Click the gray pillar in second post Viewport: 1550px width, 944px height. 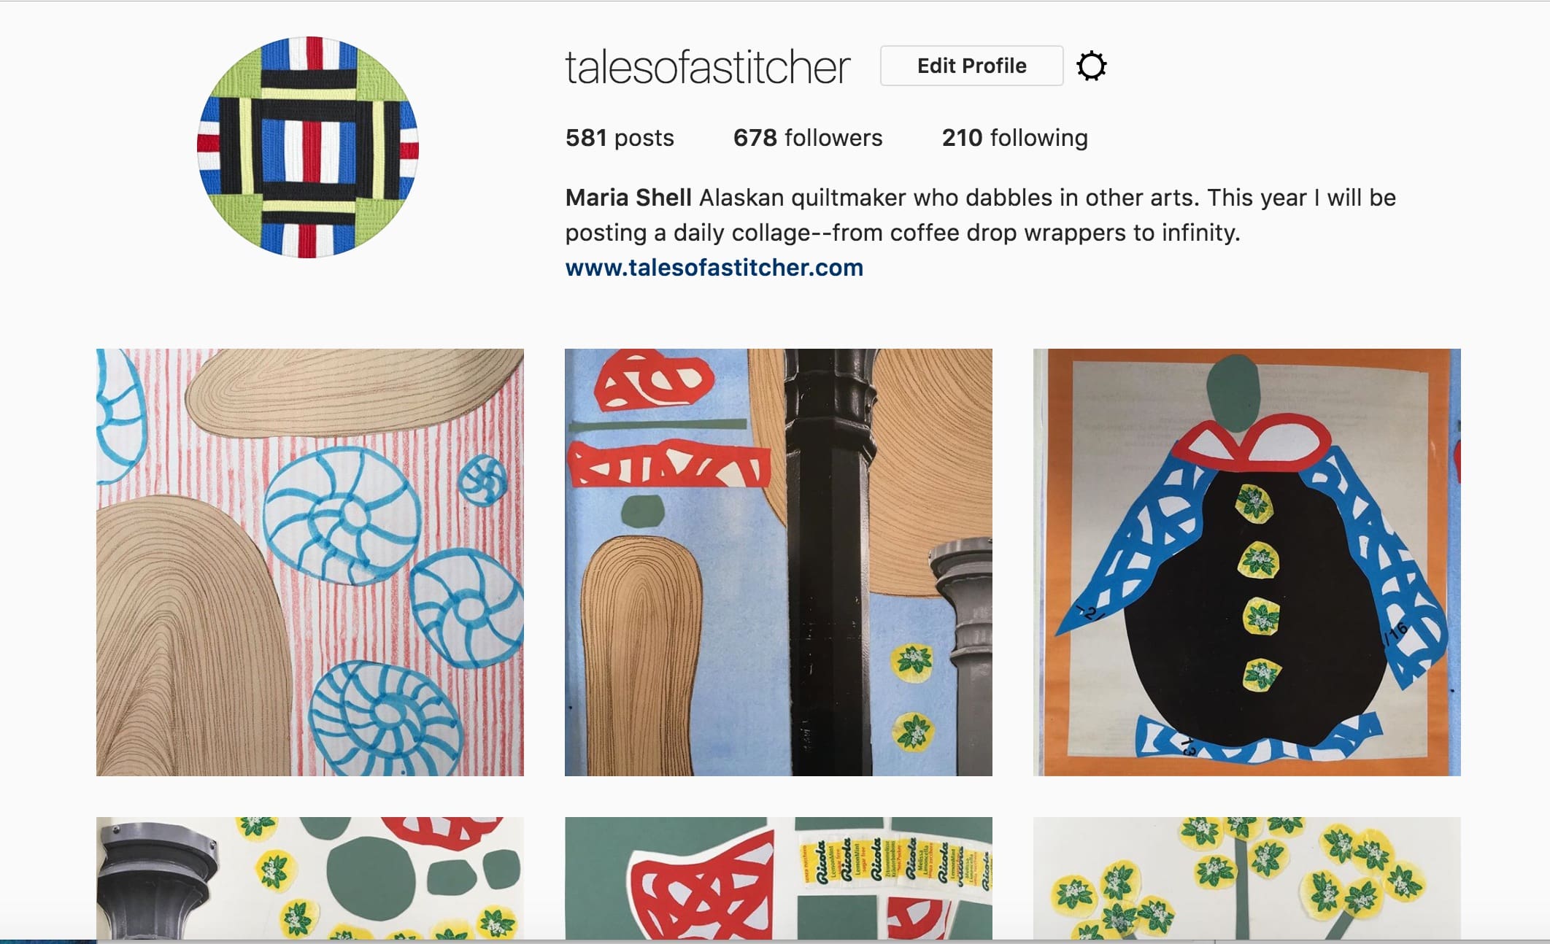pos(962,657)
